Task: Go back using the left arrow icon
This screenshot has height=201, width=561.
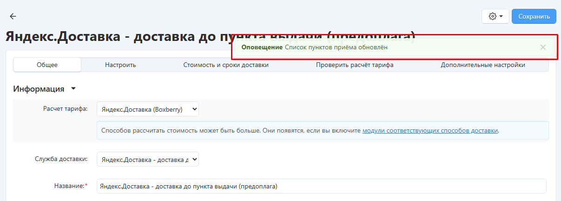Action: tap(13, 16)
